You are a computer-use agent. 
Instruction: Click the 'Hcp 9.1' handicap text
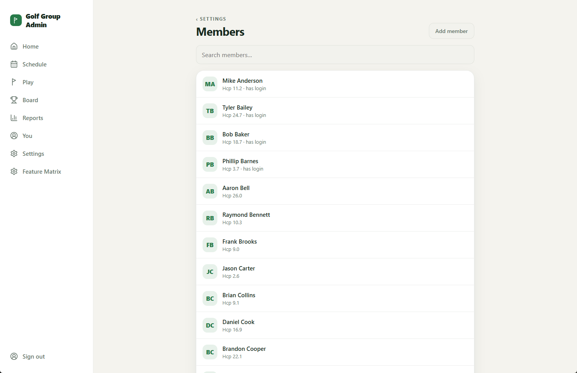[231, 303]
